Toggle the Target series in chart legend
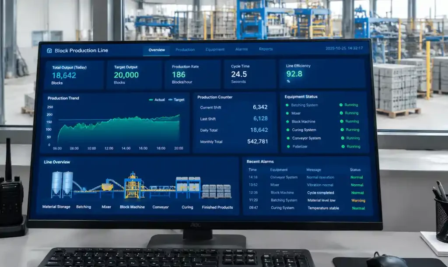The width and height of the screenshot is (448, 267). pos(176,100)
